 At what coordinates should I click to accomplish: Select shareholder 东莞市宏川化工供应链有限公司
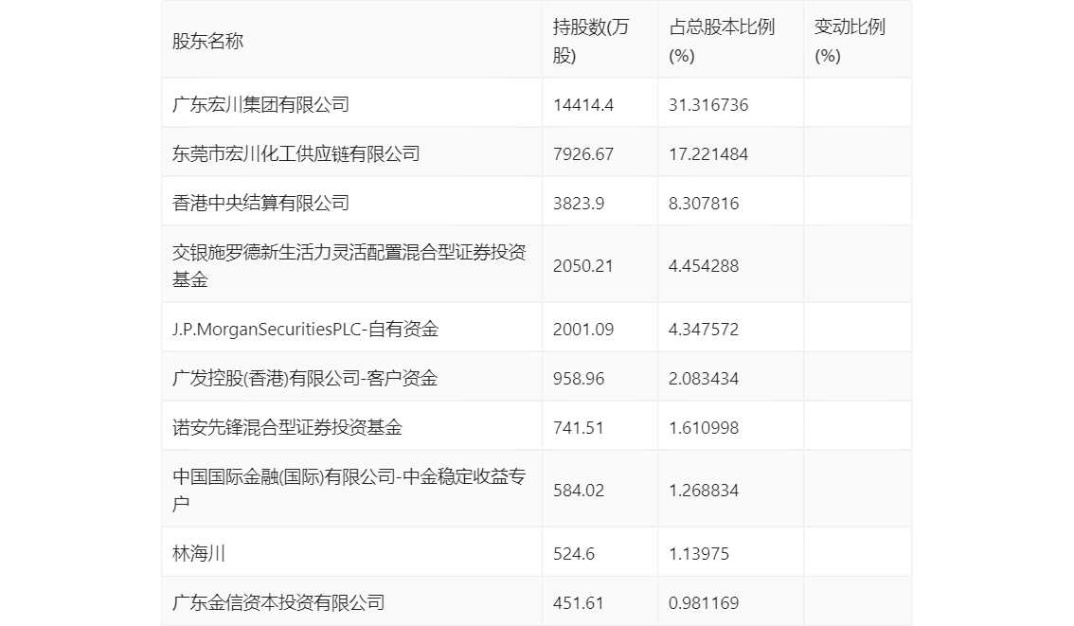[295, 153]
